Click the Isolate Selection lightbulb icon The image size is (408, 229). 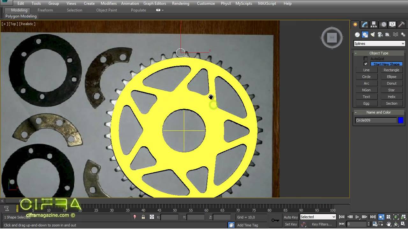(x=135, y=217)
